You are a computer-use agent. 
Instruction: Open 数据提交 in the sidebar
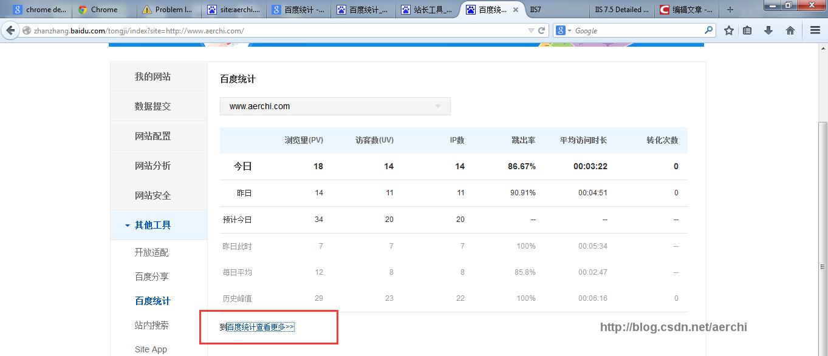[x=159, y=106]
